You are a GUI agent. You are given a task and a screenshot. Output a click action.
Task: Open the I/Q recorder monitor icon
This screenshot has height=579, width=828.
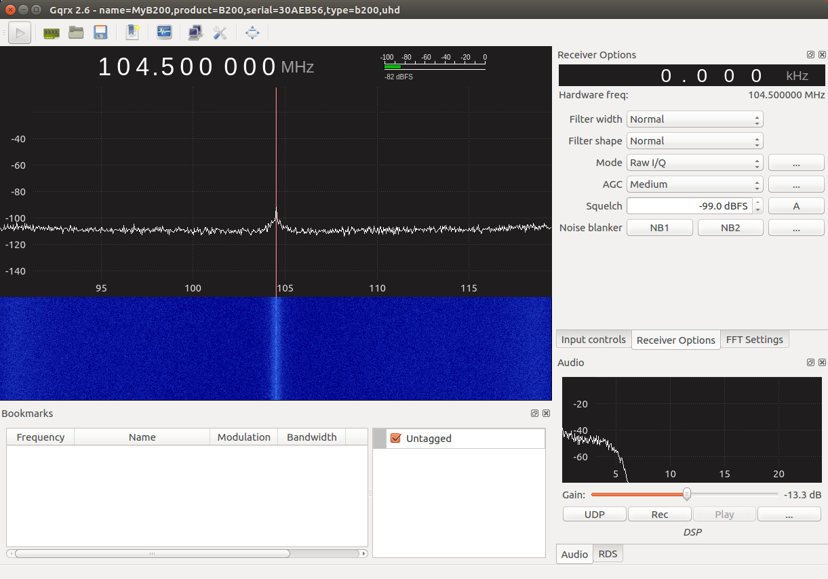coord(164,33)
